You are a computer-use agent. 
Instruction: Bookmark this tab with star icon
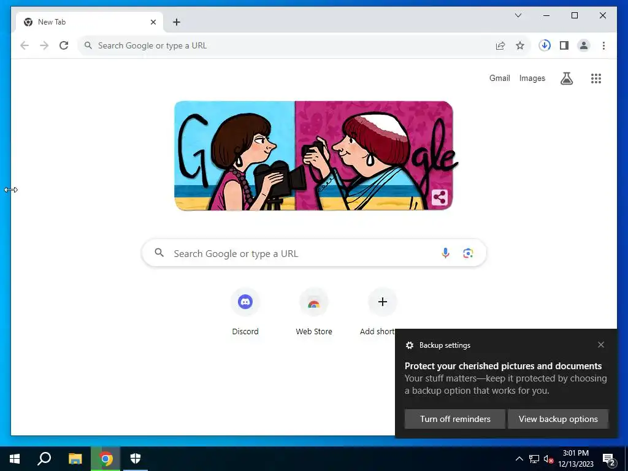(520, 45)
